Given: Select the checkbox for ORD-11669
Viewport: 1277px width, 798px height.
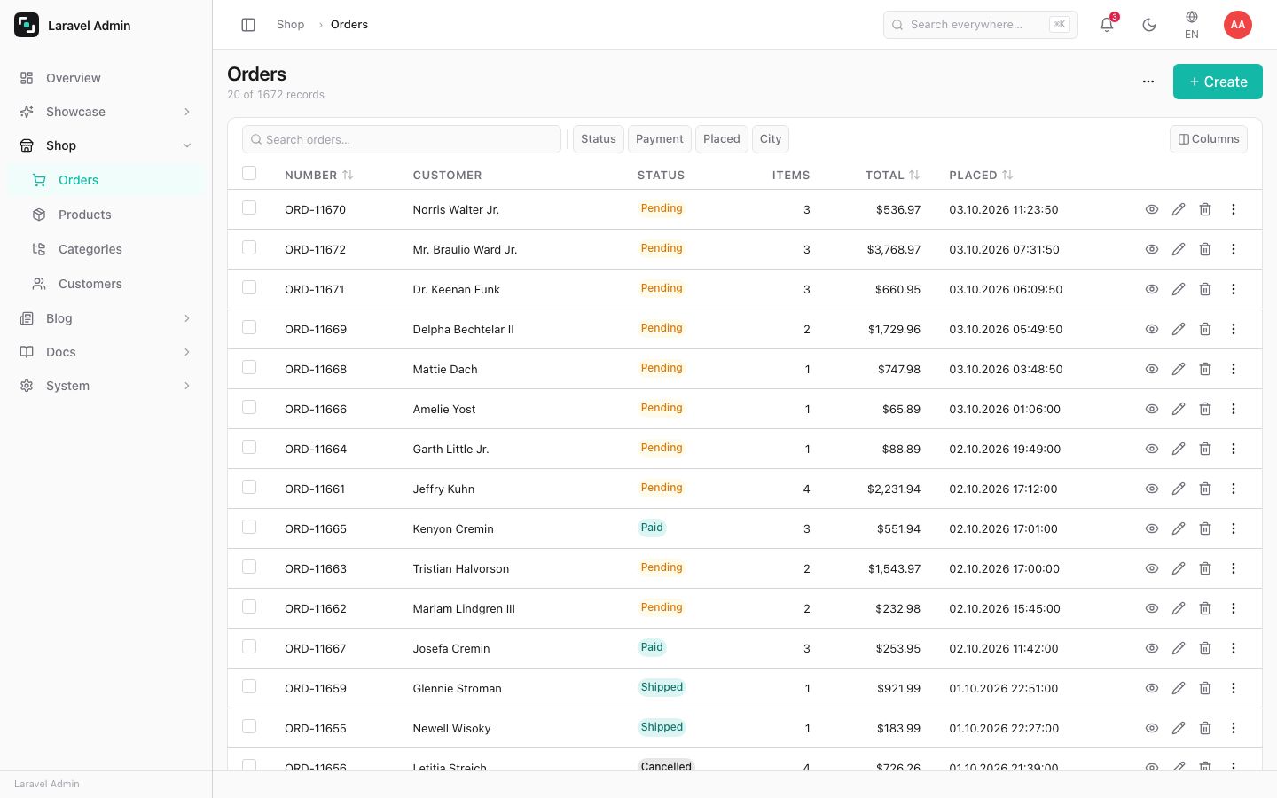Looking at the screenshot, I should pos(249,327).
